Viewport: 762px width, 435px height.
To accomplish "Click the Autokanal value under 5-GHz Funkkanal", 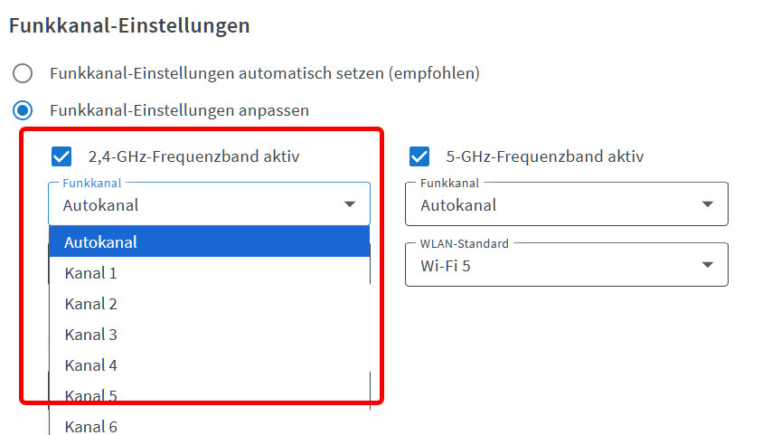I will (458, 205).
